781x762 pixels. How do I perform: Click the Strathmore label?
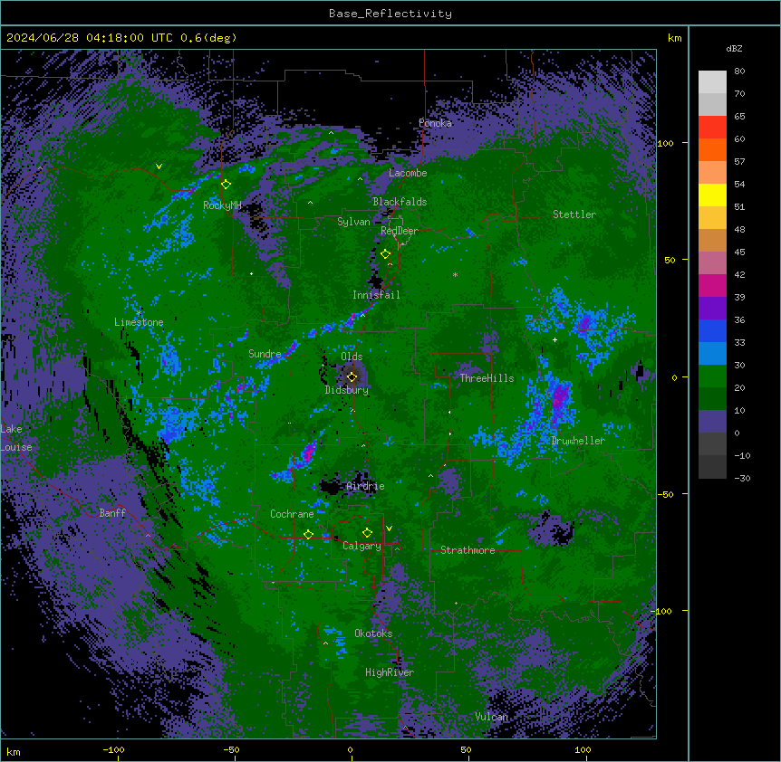468,550
